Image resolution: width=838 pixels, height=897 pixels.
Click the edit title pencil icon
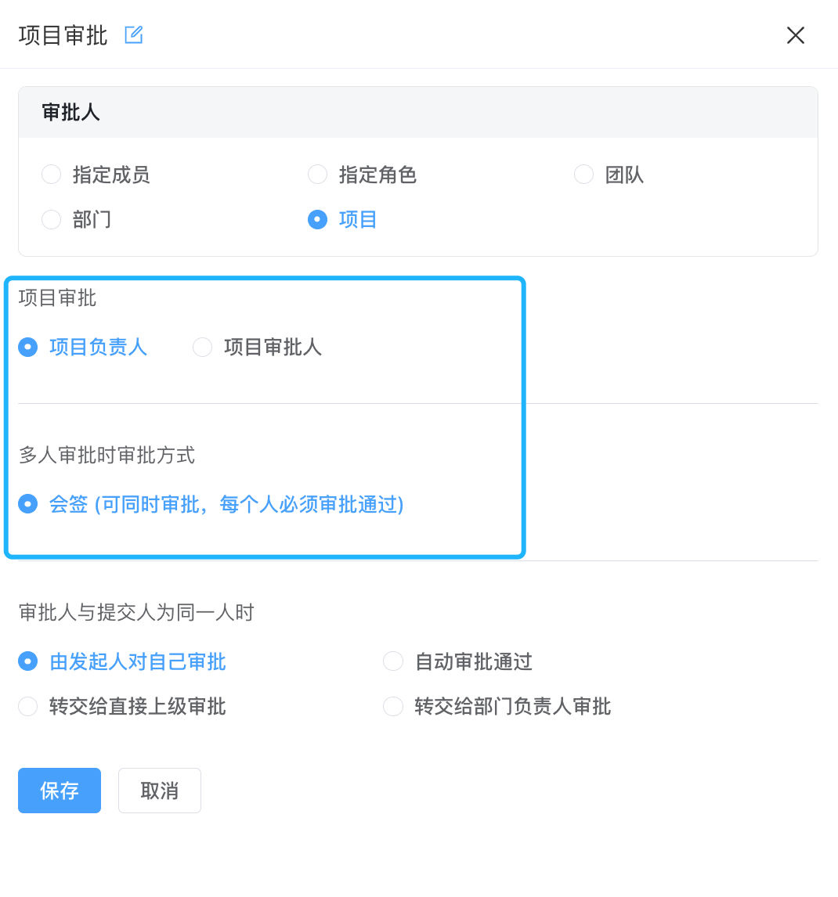click(133, 35)
